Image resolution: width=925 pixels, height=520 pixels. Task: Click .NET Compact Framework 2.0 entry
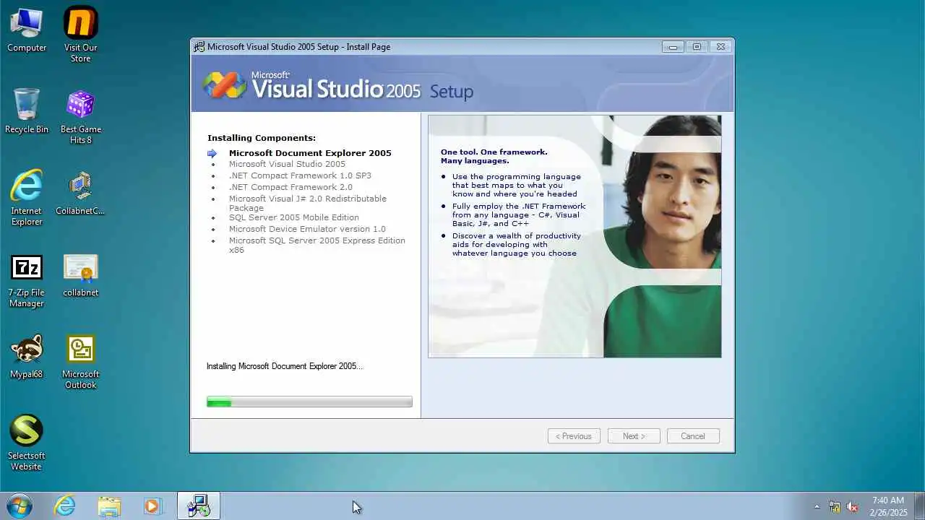point(291,187)
